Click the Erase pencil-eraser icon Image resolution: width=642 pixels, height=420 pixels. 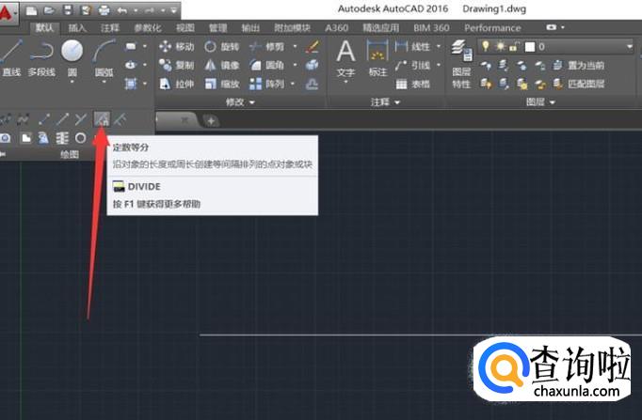point(312,46)
